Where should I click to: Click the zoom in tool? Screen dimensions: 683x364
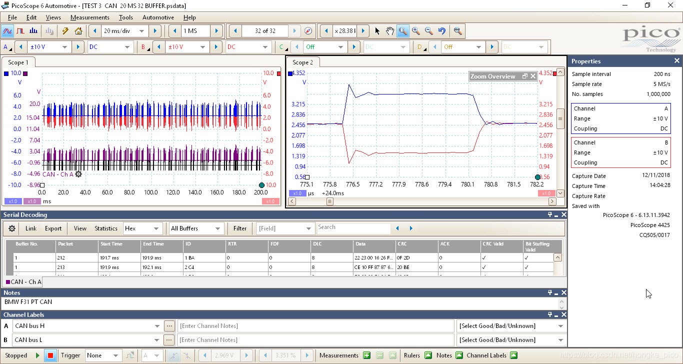pos(415,31)
